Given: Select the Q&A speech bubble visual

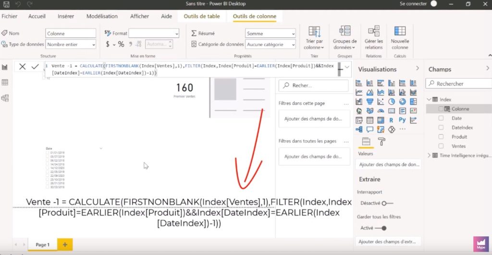Looking at the screenshot, I should [x=370, y=129].
